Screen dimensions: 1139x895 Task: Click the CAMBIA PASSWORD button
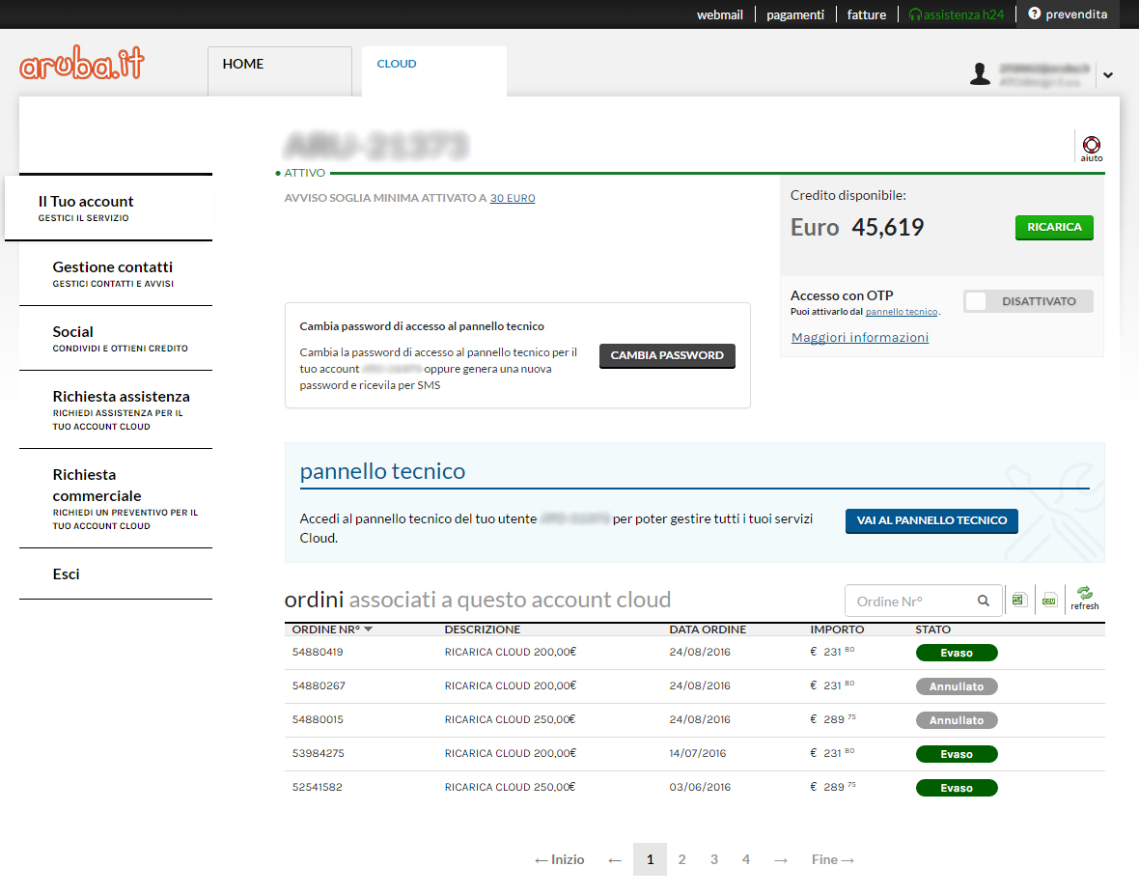click(667, 355)
